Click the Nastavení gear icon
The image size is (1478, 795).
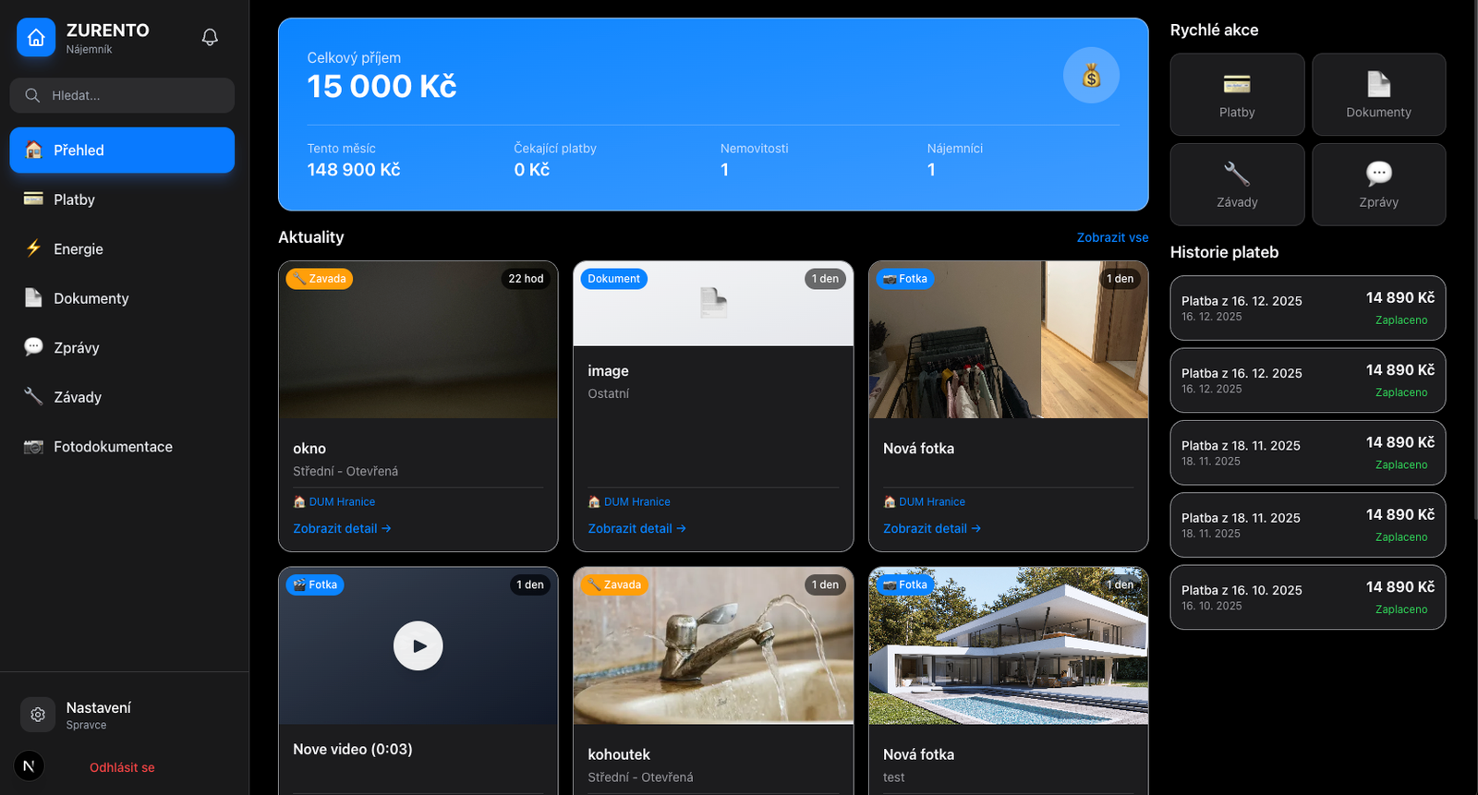pos(38,715)
